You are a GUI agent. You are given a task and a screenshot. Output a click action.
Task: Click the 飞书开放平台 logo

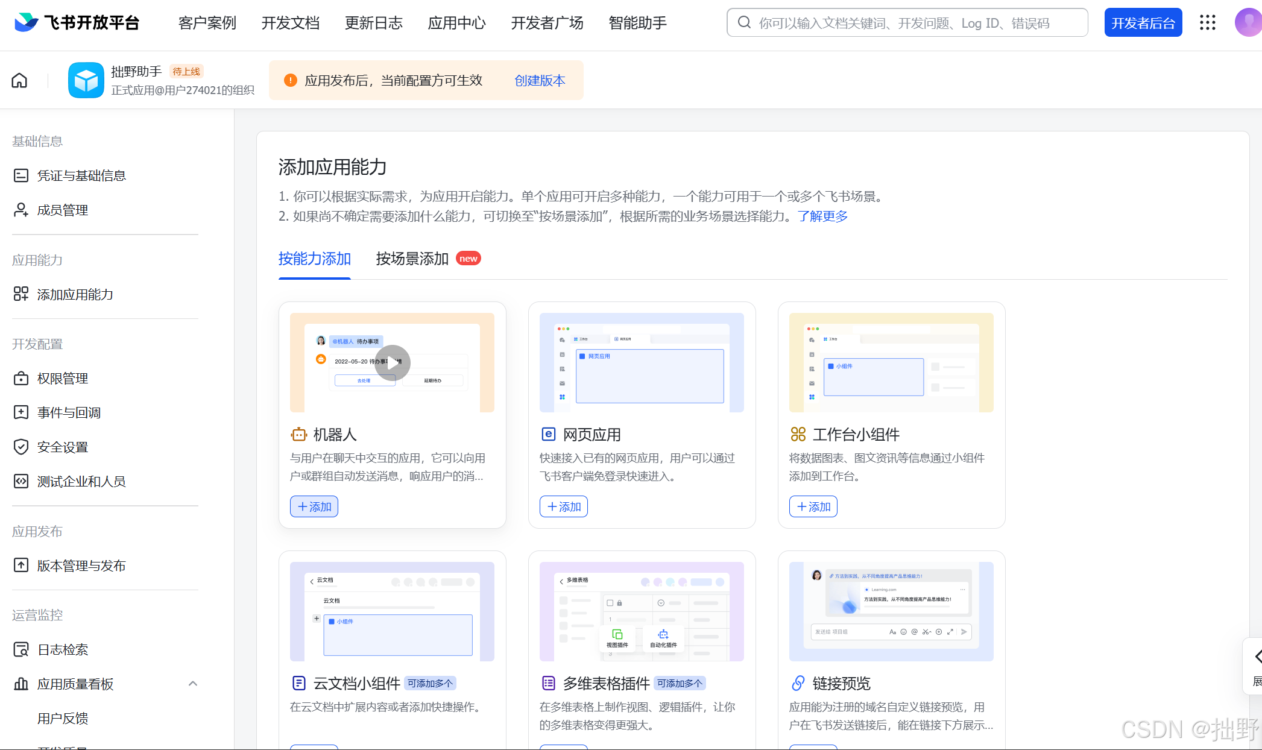pos(77,23)
